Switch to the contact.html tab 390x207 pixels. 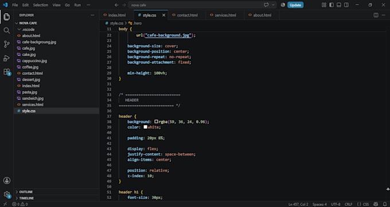coord(187,15)
